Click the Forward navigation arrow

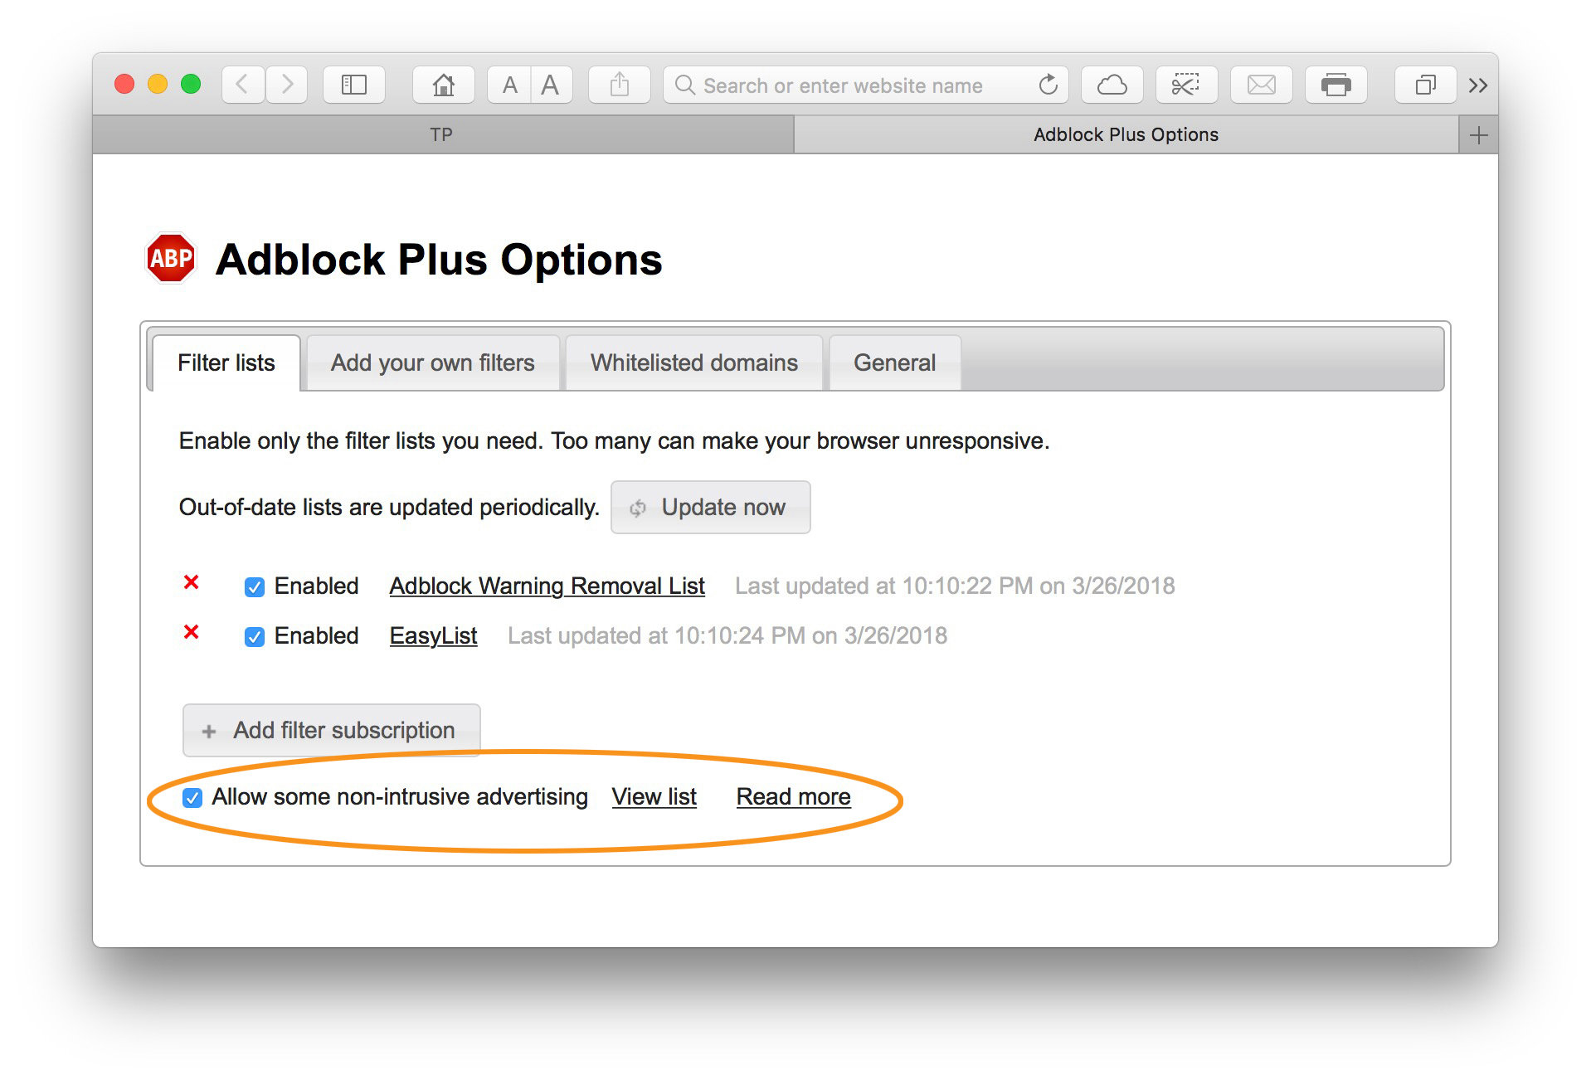pos(286,84)
